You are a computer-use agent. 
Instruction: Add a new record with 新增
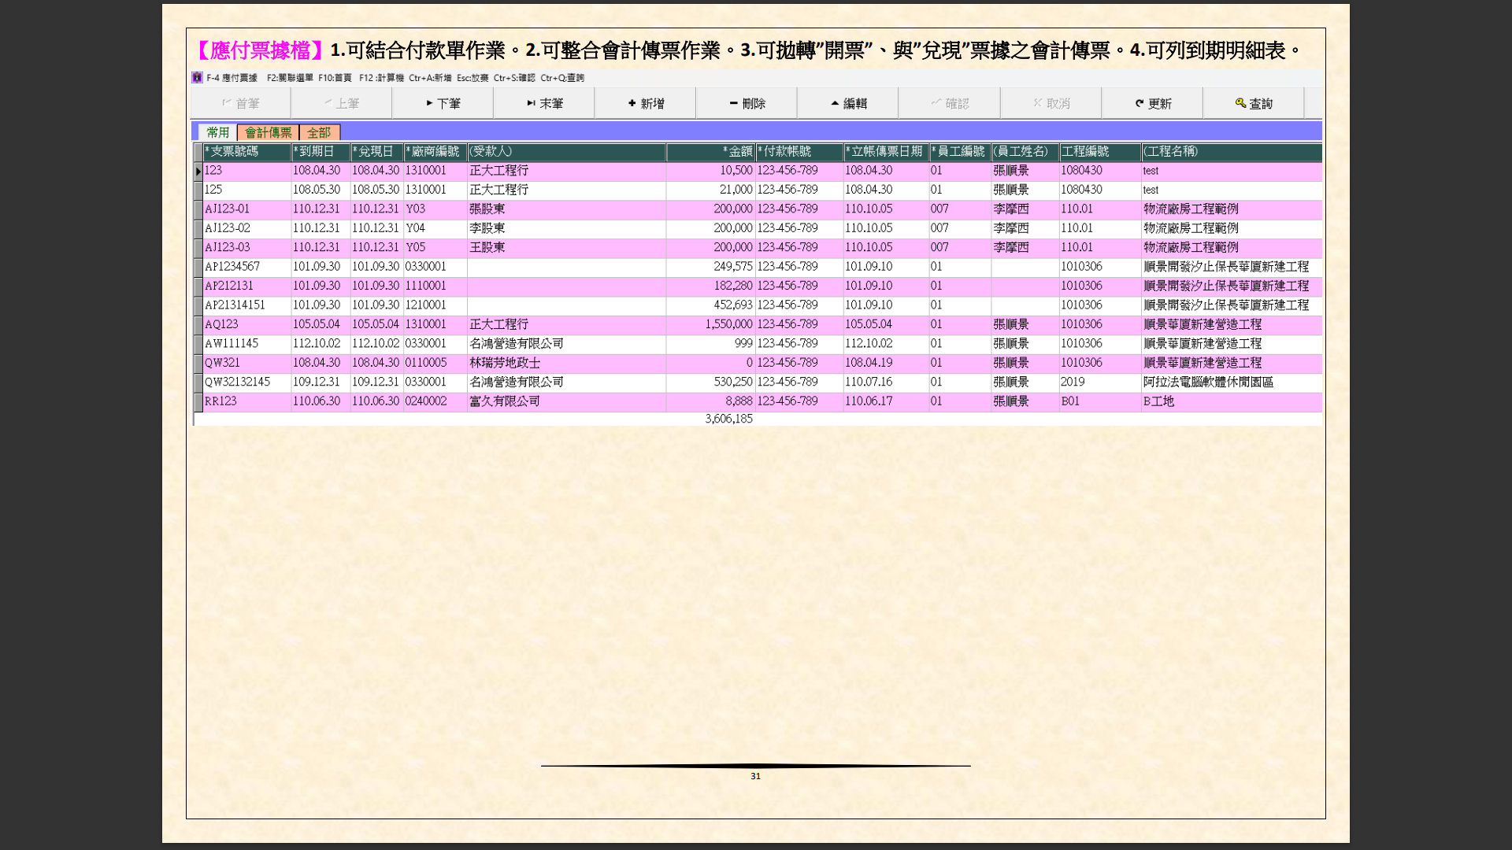click(x=646, y=103)
